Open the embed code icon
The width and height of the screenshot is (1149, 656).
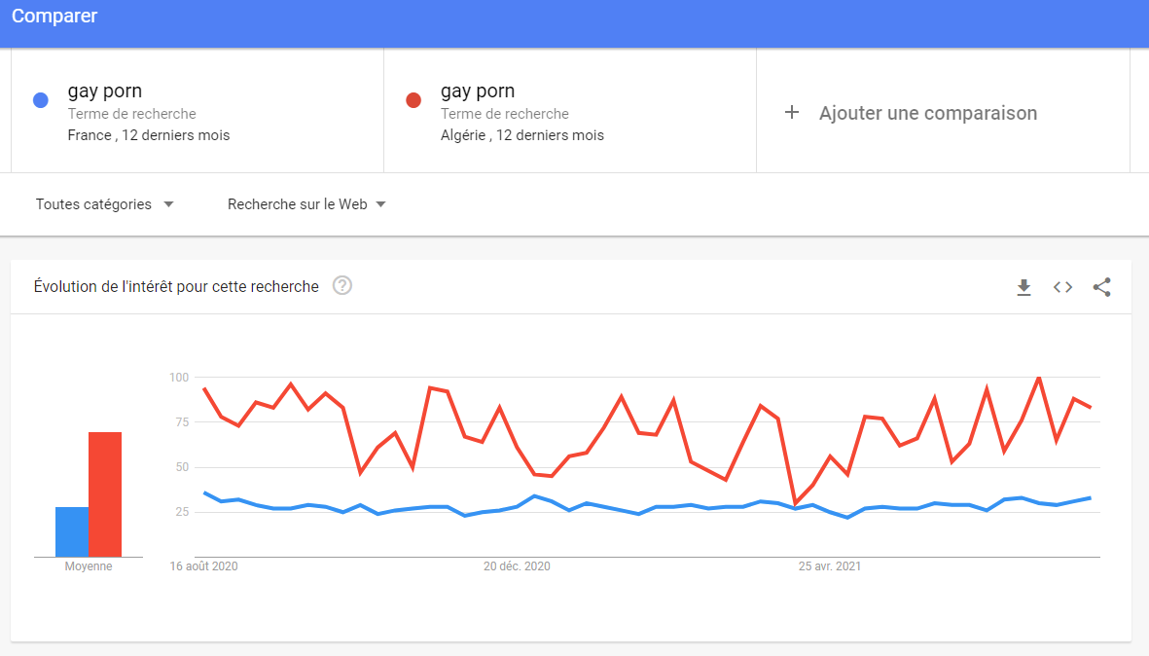click(x=1062, y=287)
